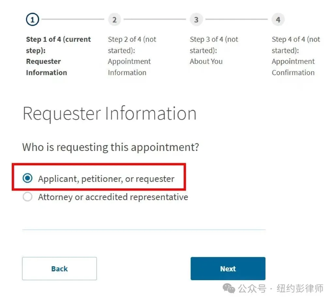Click the Next button
The height and width of the screenshot is (302, 334).
click(228, 268)
